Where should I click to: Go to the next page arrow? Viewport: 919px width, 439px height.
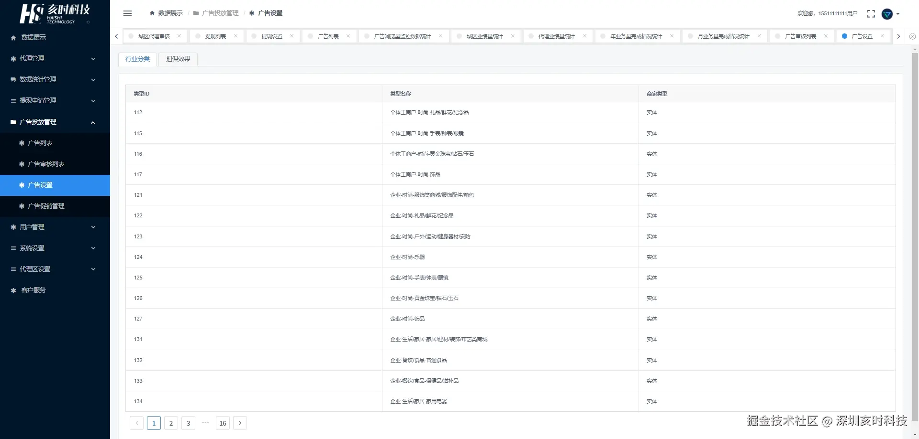pyautogui.click(x=240, y=423)
